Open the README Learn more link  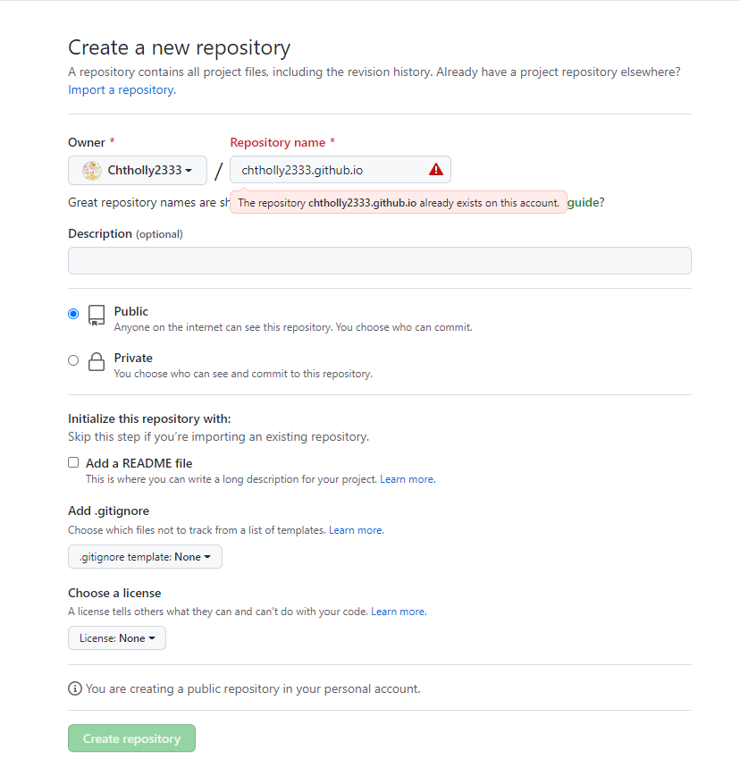(x=408, y=479)
